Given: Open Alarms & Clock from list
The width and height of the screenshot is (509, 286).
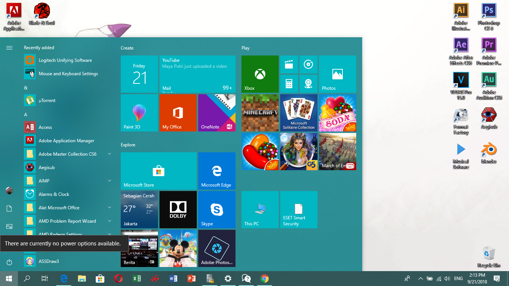Looking at the screenshot, I should tap(69, 194).
